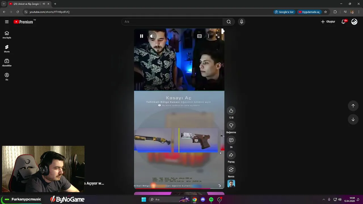Click the YouTube search magnifier button
Viewport: 363px width, 204px height.
click(x=229, y=22)
